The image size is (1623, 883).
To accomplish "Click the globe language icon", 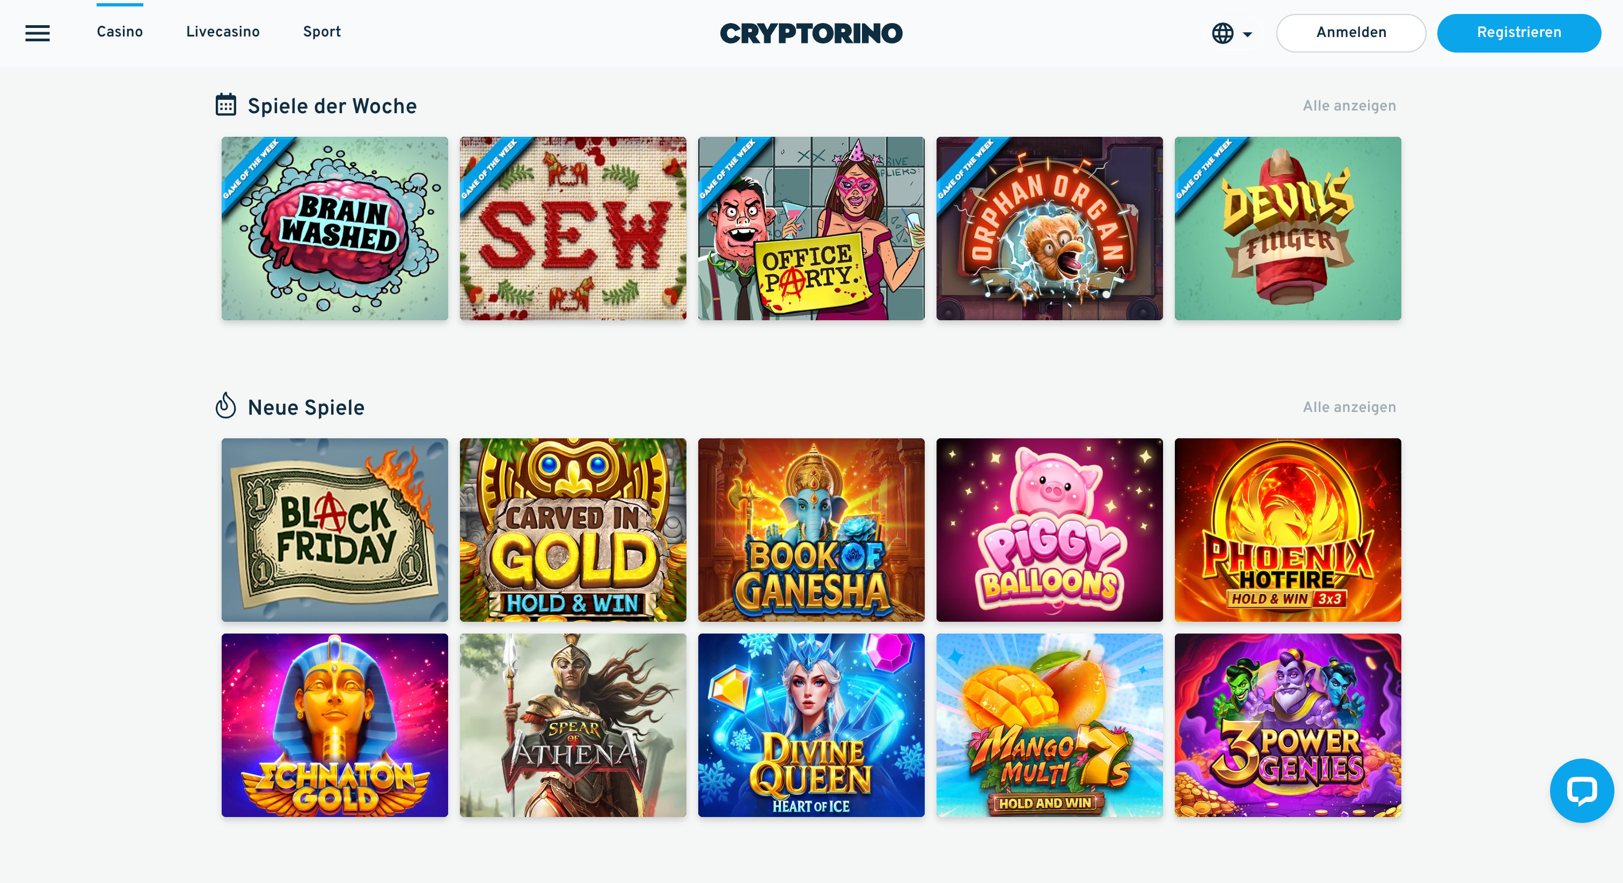I will tap(1222, 33).
